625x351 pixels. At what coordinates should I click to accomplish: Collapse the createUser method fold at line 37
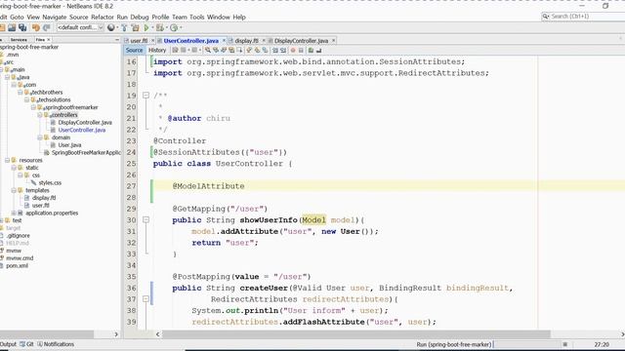(146, 299)
